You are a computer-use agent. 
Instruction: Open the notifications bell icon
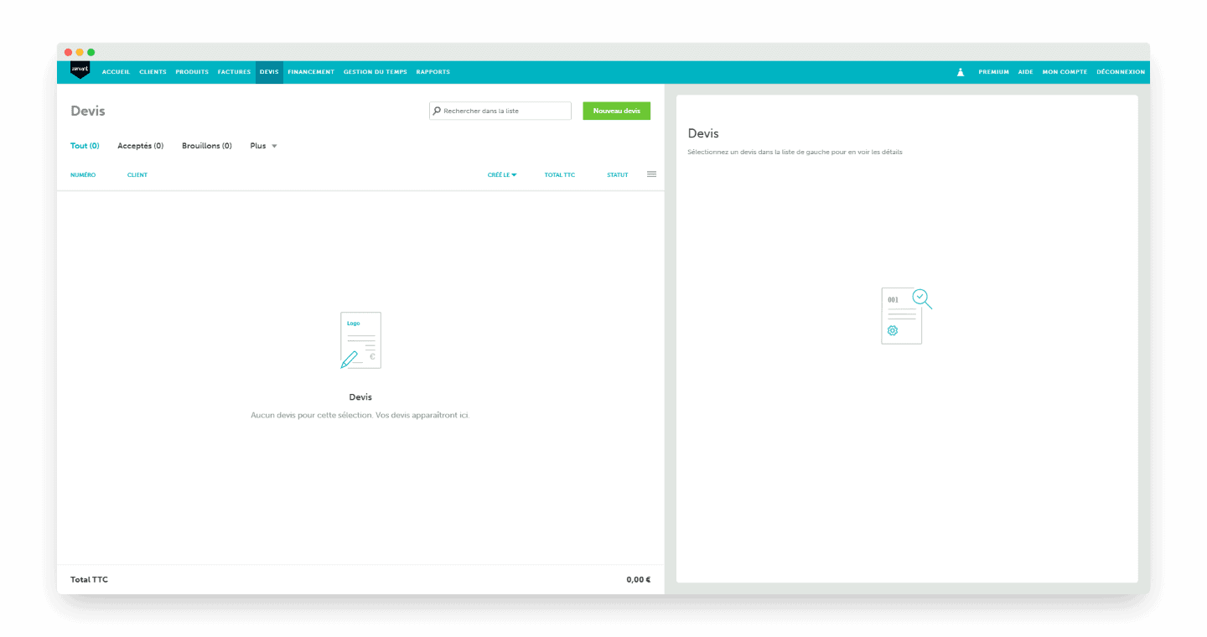click(961, 72)
